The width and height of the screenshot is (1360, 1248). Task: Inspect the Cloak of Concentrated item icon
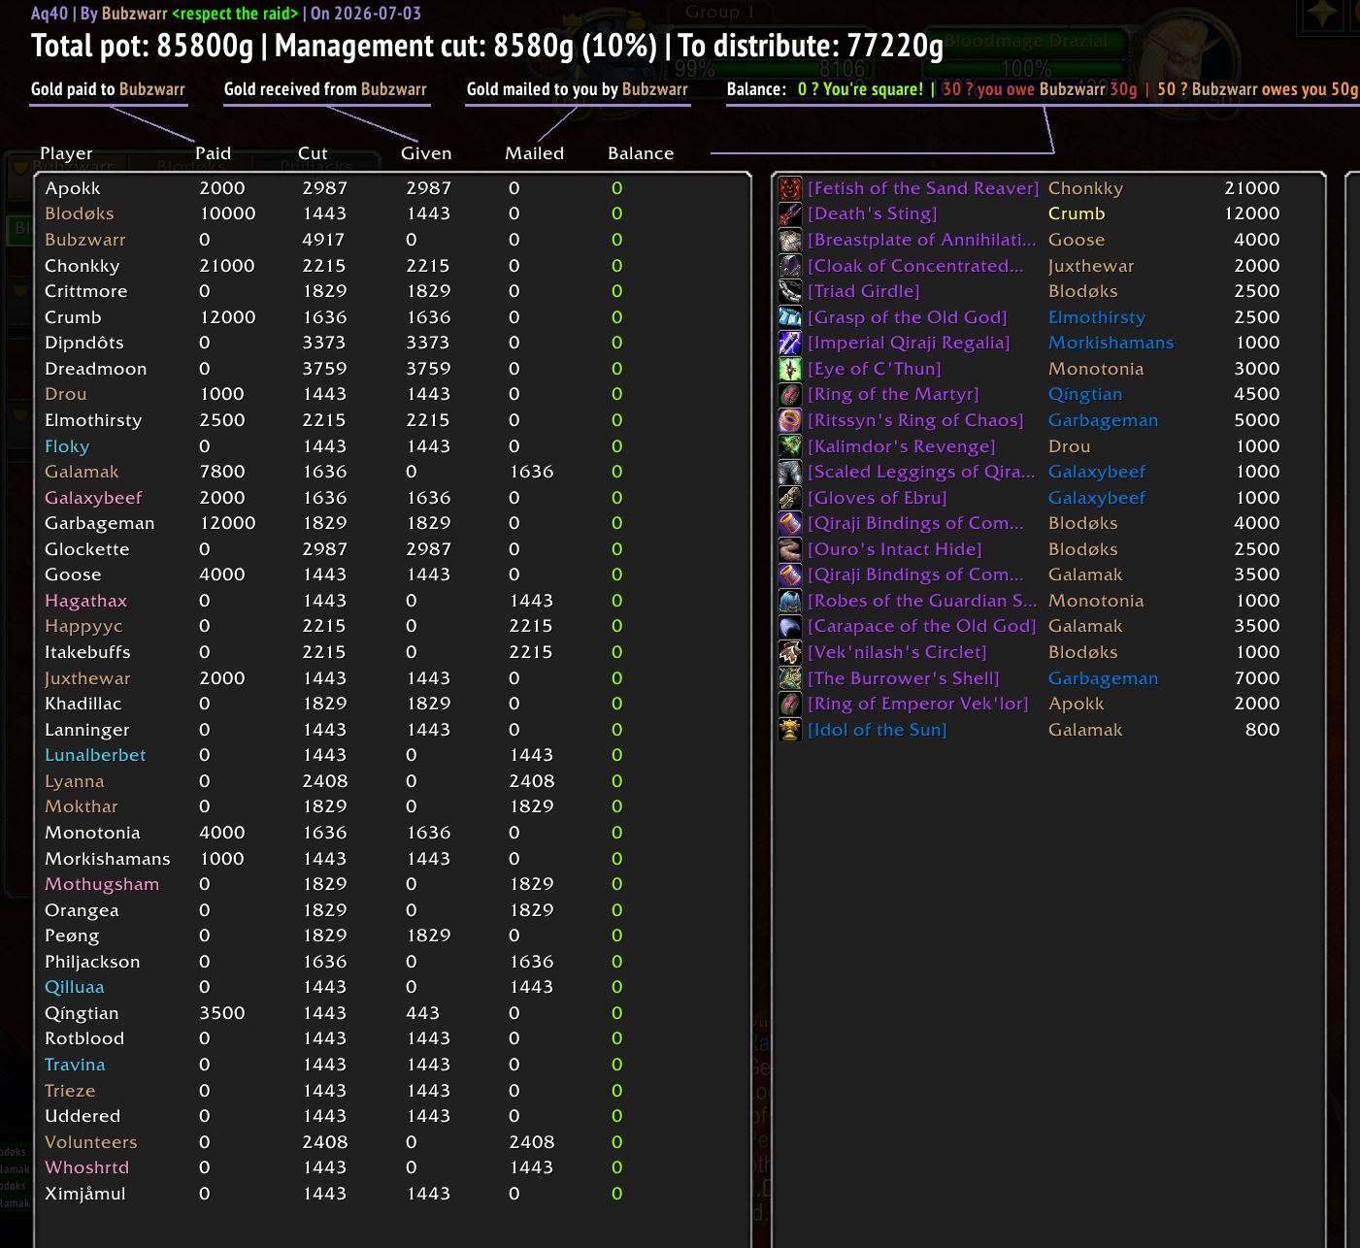click(x=790, y=266)
